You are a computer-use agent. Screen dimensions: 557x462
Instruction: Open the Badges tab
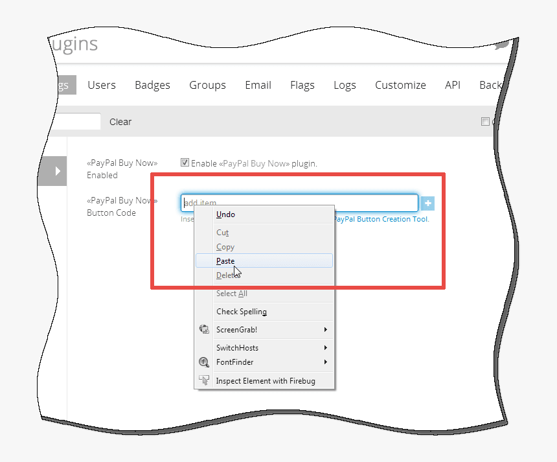pyautogui.click(x=152, y=85)
